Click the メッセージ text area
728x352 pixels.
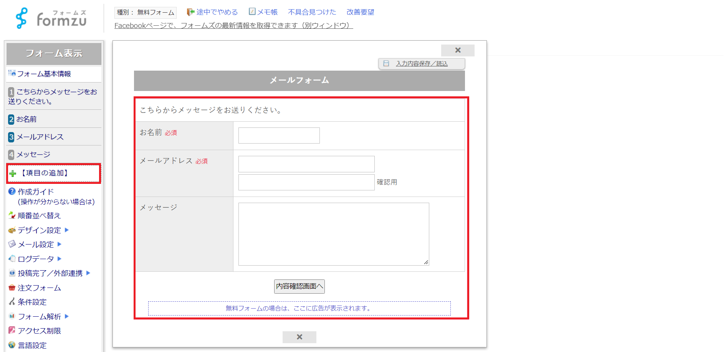tap(333, 234)
